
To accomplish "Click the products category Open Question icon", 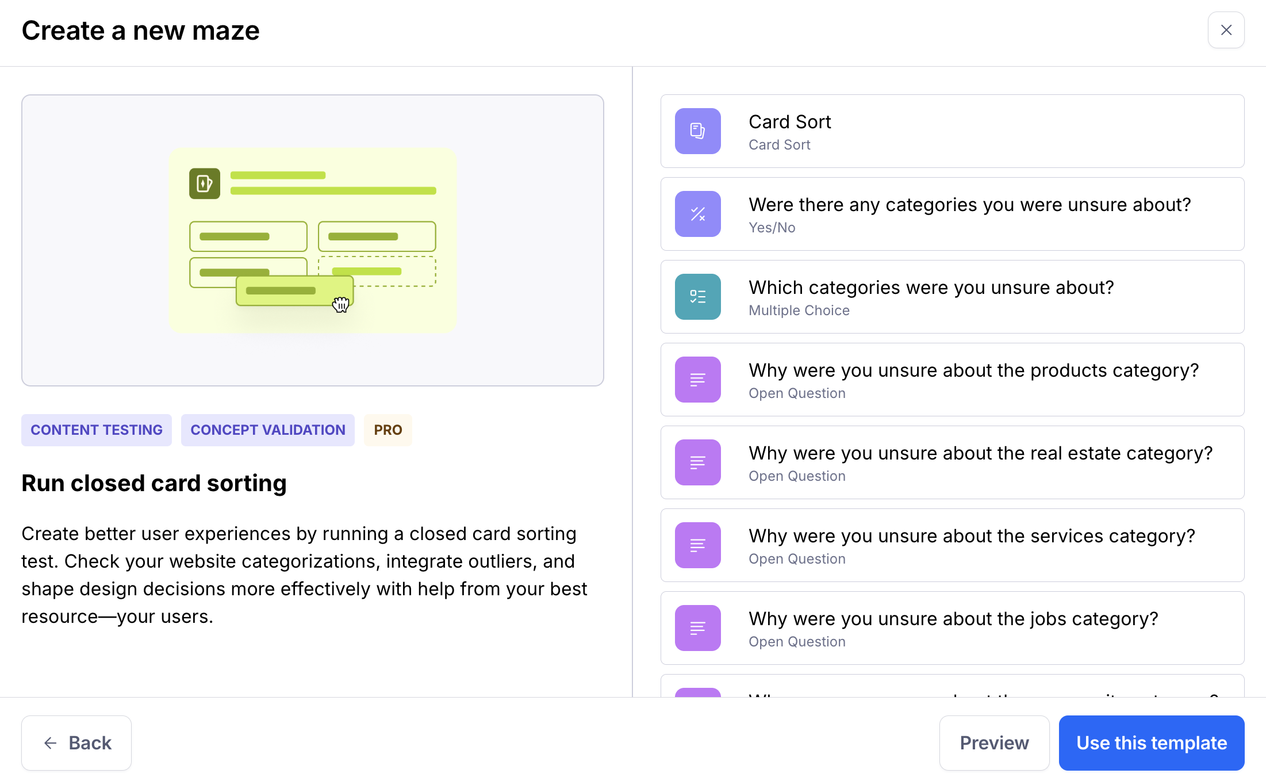I will pos(697,380).
